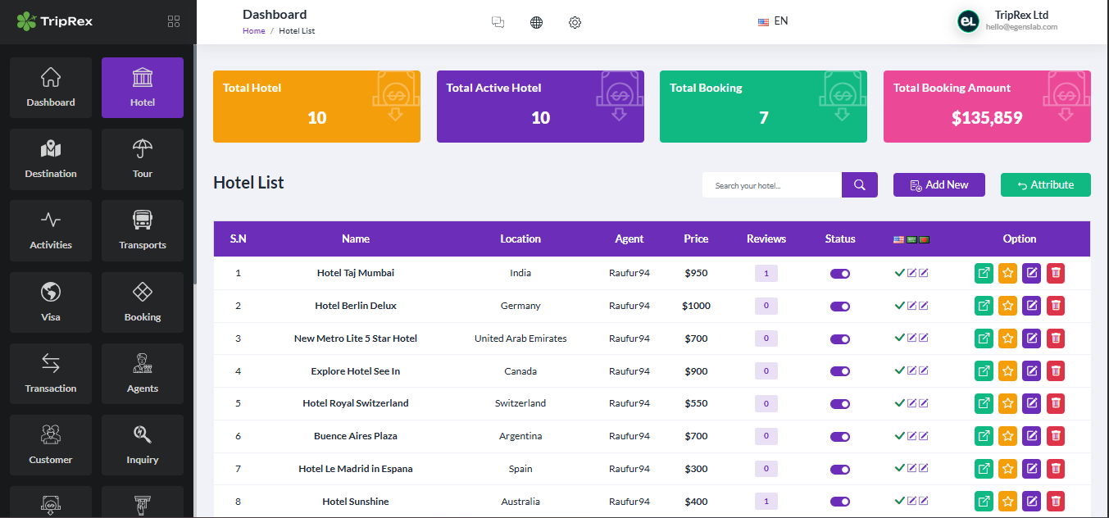Toggle status for Hotel Sunshine
The image size is (1109, 518).
(x=840, y=502)
